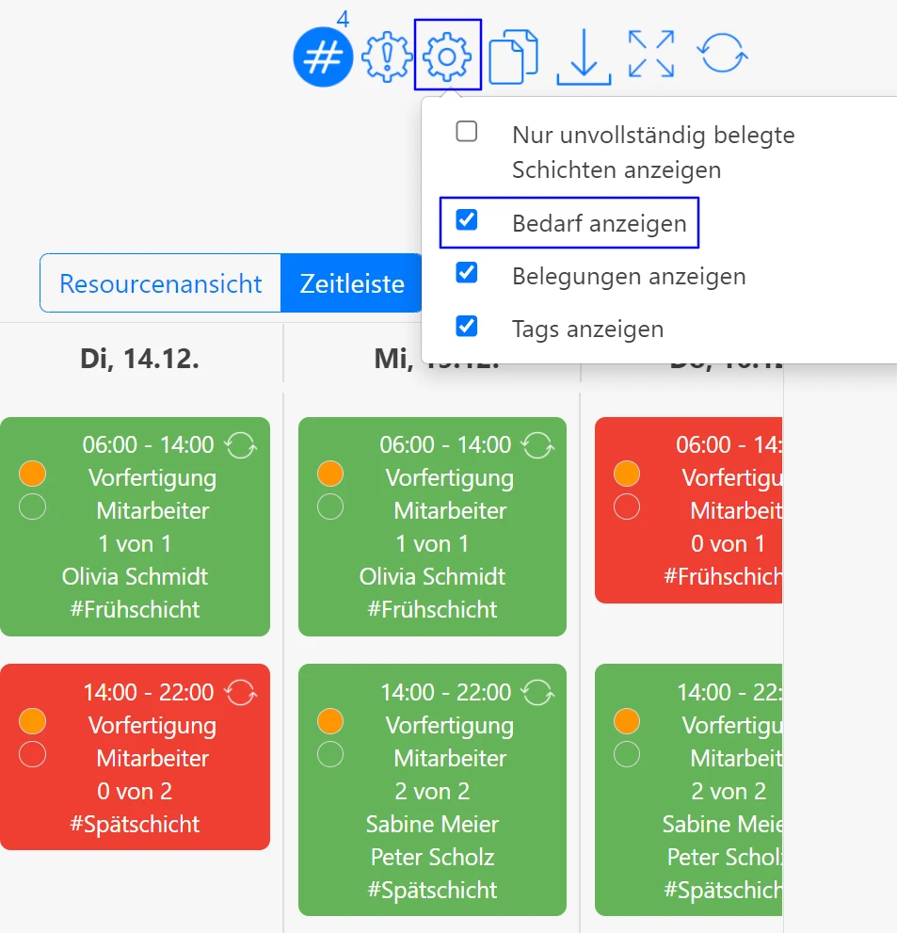Disable 'Belegungen anzeigen'
Viewport: 897px width, 933px height.
click(467, 274)
